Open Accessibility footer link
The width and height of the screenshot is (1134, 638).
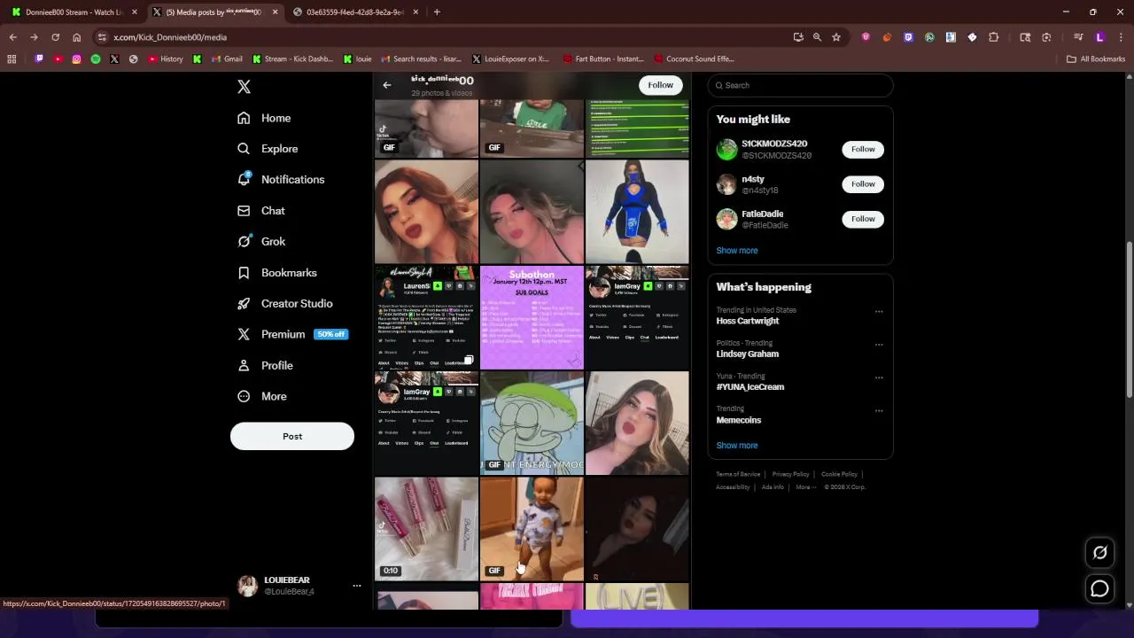point(733,487)
